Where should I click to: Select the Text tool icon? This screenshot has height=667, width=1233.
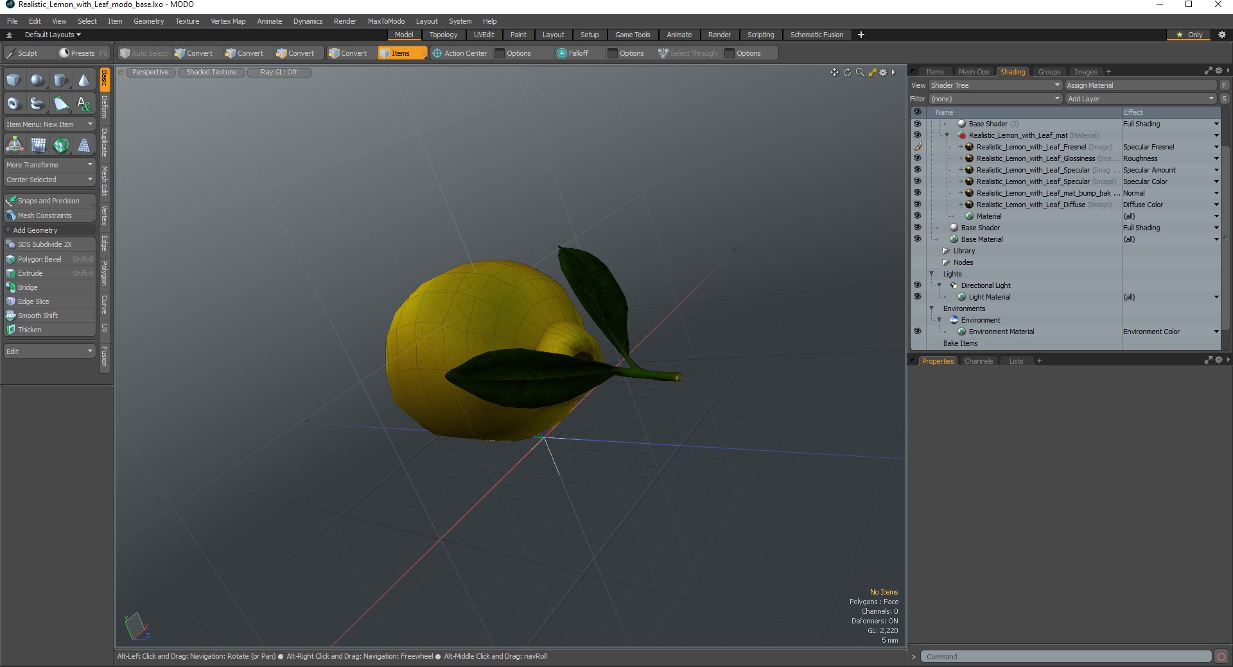click(83, 103)
